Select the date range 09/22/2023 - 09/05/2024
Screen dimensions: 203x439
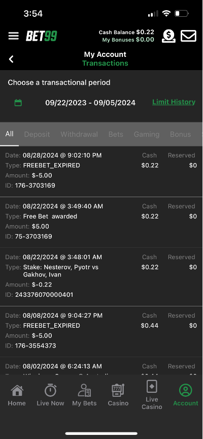pyautogui.click(x=90, y=103)
